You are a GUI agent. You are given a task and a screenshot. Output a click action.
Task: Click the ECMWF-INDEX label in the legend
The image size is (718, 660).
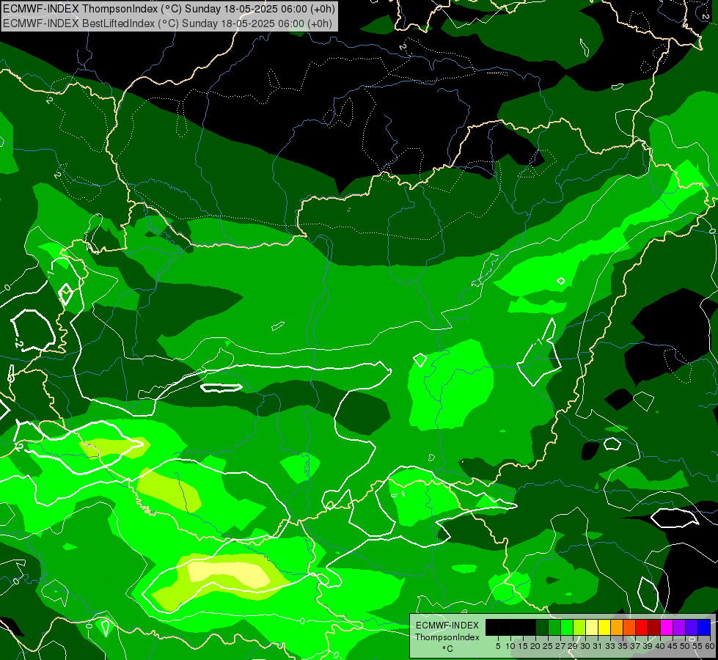pos(447,626)
